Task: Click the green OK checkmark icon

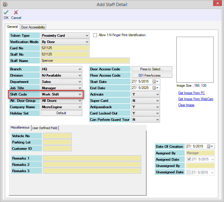Action: coord(6,12)
